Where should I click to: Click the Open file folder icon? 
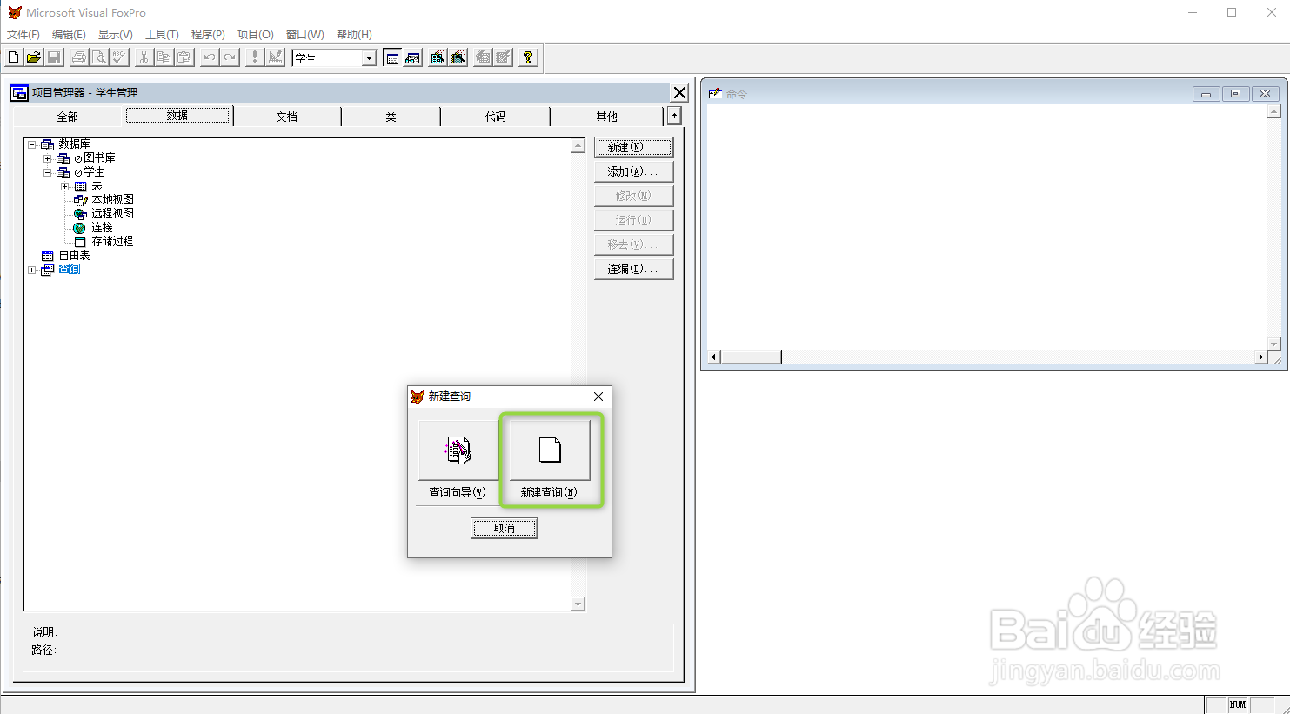(x=33, y=57)
